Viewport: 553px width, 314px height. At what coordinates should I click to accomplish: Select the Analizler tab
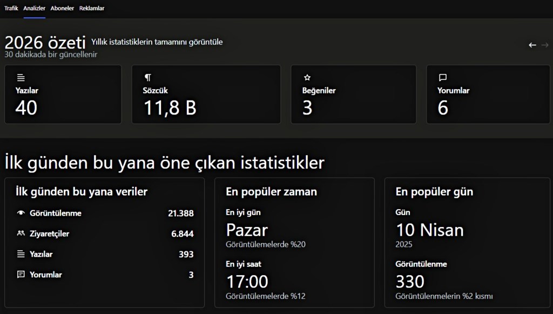tap(35, 8)
